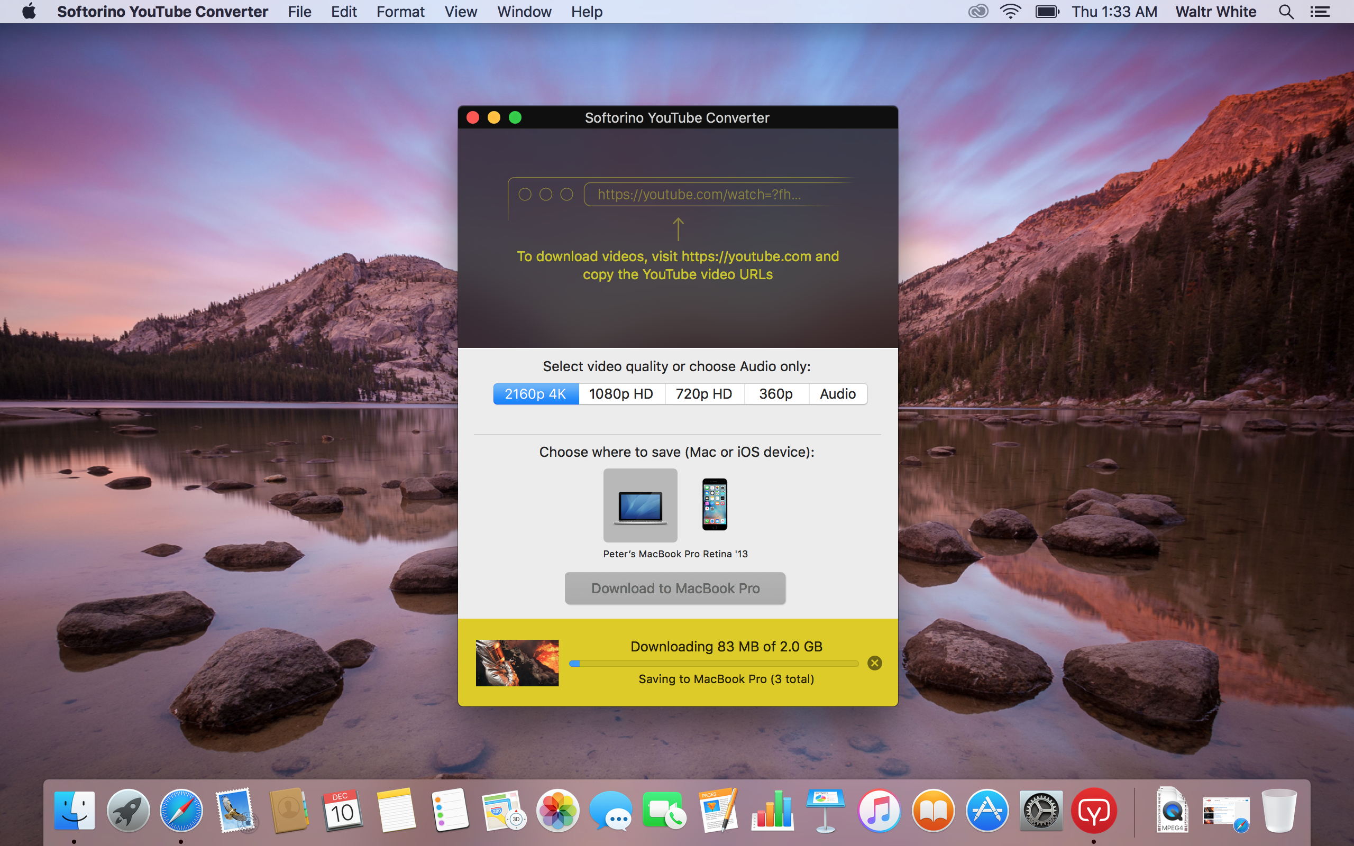
Task: Select 2160p 4K video quality
Action: (535, 394)
